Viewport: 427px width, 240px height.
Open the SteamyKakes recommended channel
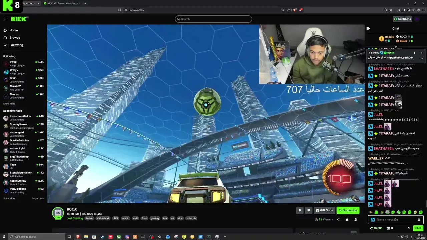coord(23,126)
